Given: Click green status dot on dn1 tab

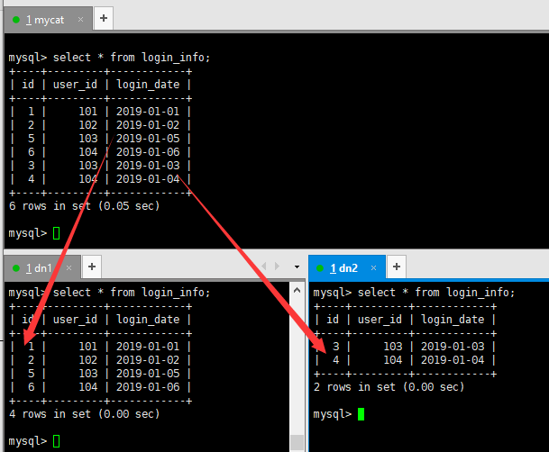Looking at the screenshot, I should coord(15,268).
